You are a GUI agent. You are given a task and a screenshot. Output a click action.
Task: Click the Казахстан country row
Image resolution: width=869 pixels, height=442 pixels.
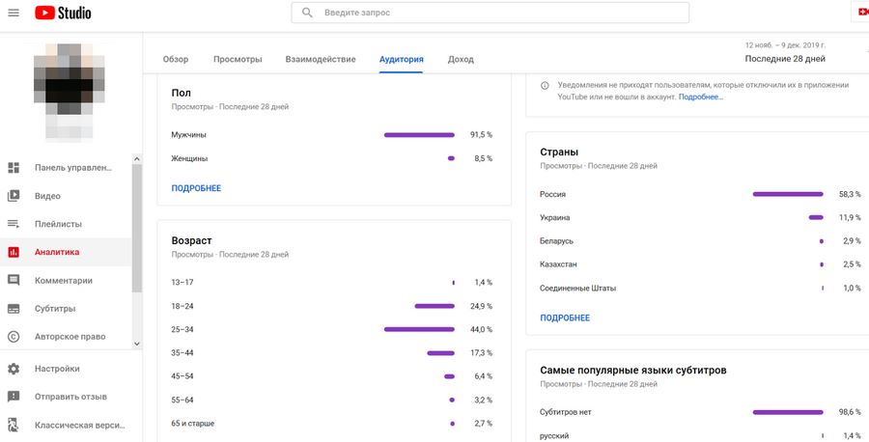coord(701,264)
